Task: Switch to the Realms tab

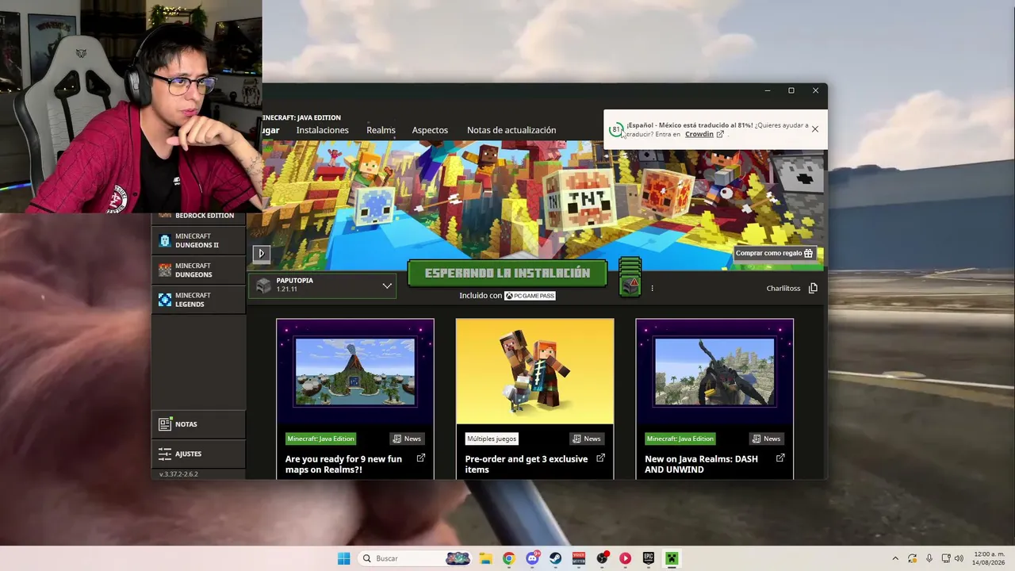Action: (381, 130)
